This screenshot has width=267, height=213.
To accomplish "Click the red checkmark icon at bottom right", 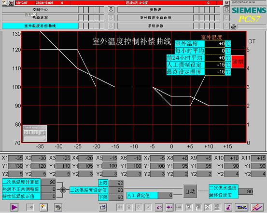I will 257,207.
